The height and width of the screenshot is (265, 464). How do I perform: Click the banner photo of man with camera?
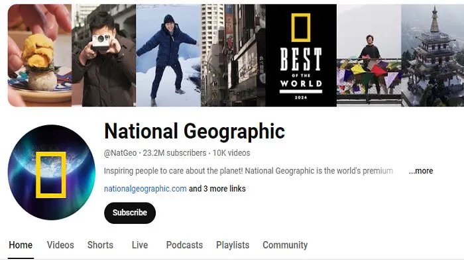point(103,55)
